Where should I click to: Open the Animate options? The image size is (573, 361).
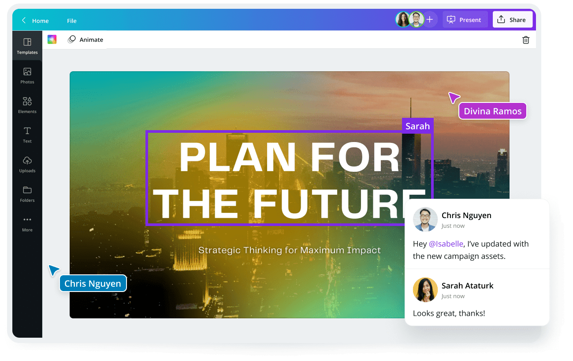[86, 40]
